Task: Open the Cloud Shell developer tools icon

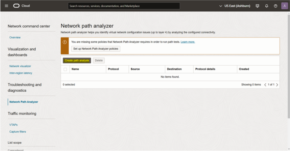Action: 257,6
